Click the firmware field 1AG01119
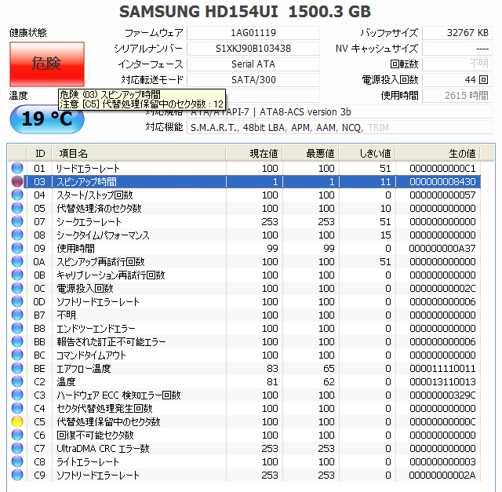The height and width of the screenshot is (492, 502). point(253,33)
